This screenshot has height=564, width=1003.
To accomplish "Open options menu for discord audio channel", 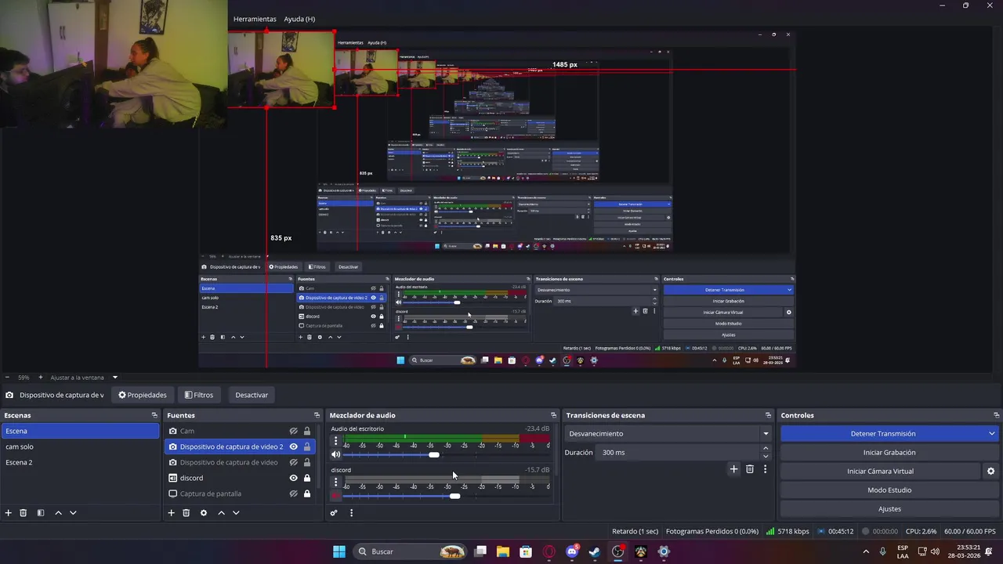I will [336, 483].
